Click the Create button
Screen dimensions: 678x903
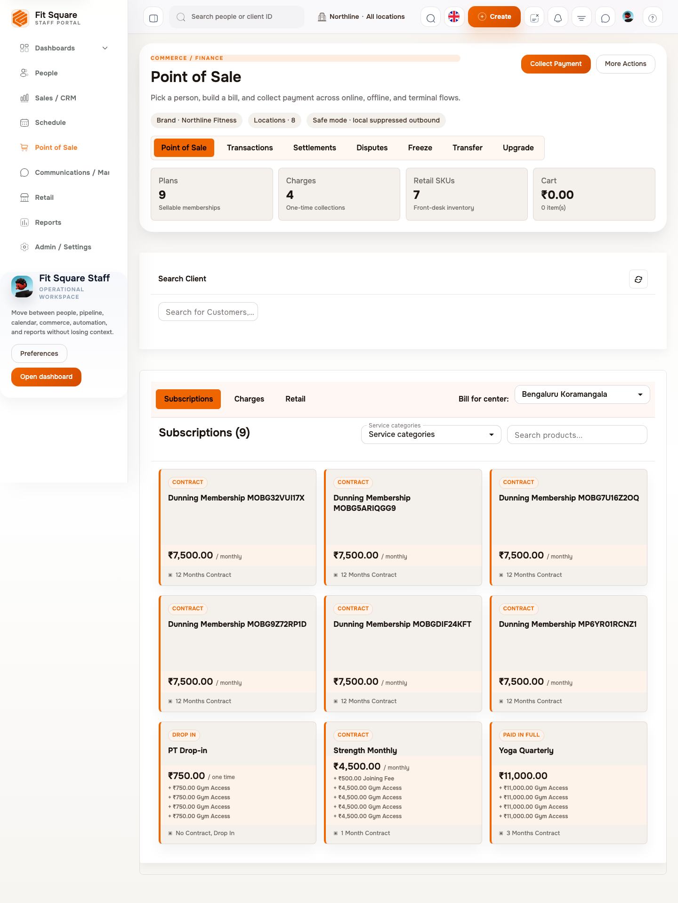[494, 17]
